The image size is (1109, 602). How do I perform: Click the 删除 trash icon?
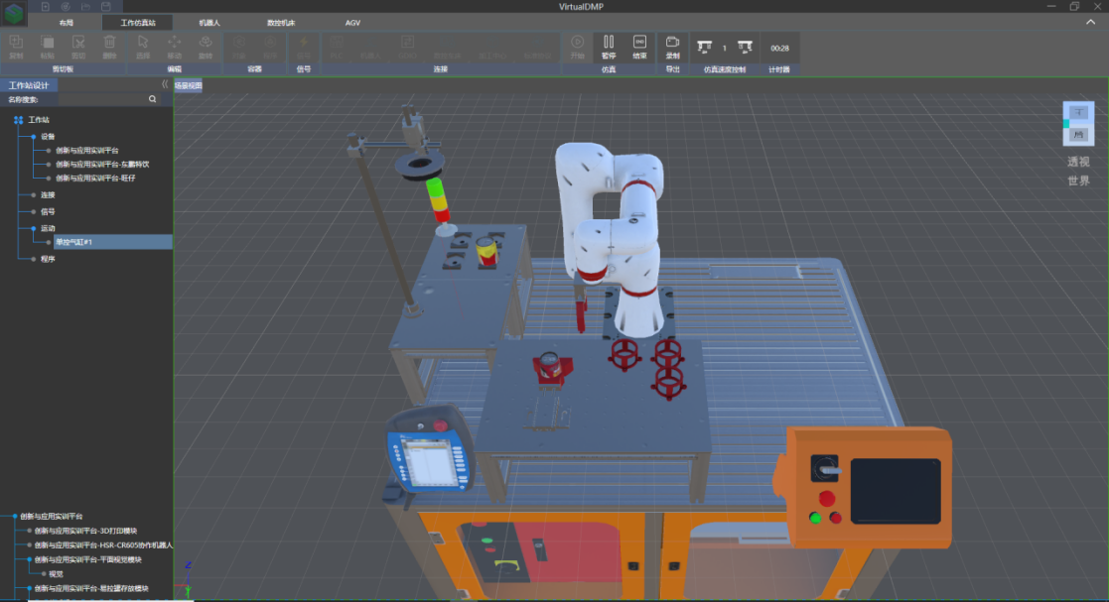(109, 48)
